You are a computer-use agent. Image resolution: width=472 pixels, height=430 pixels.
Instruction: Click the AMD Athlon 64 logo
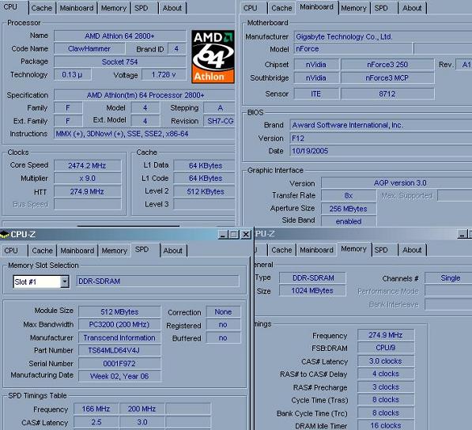point(213,57)
